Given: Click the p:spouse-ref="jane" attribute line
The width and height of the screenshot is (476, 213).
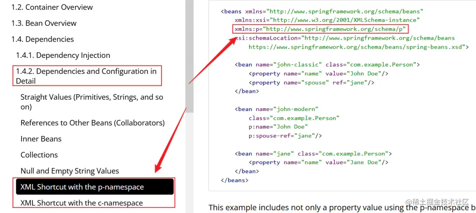Looking at the screenshot, I should pyautogui.click(x=285, y=136).
